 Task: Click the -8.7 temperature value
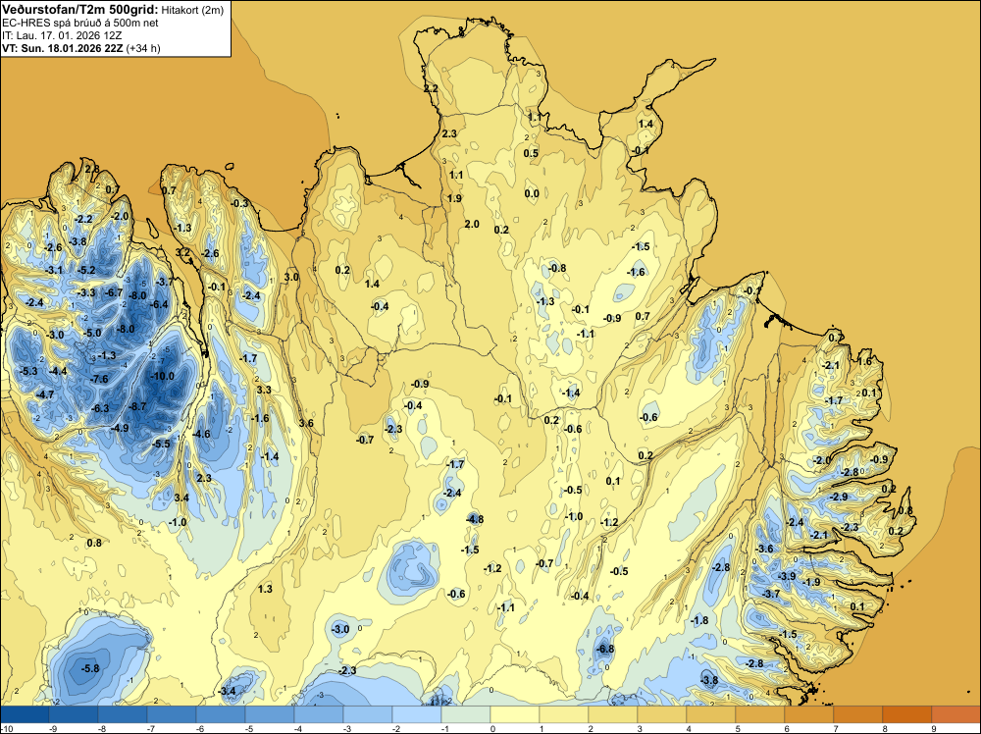click(137, 406)
